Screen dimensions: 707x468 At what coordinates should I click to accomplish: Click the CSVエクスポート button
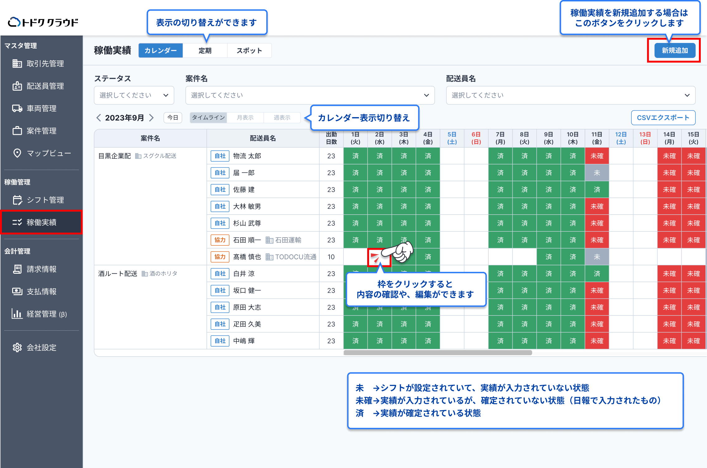tap(663, 118)
